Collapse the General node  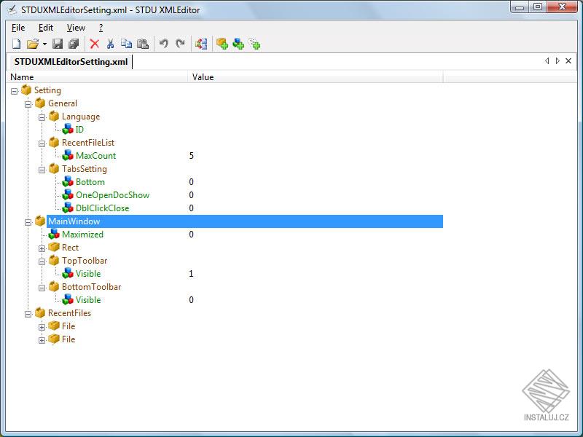[28, 104]
